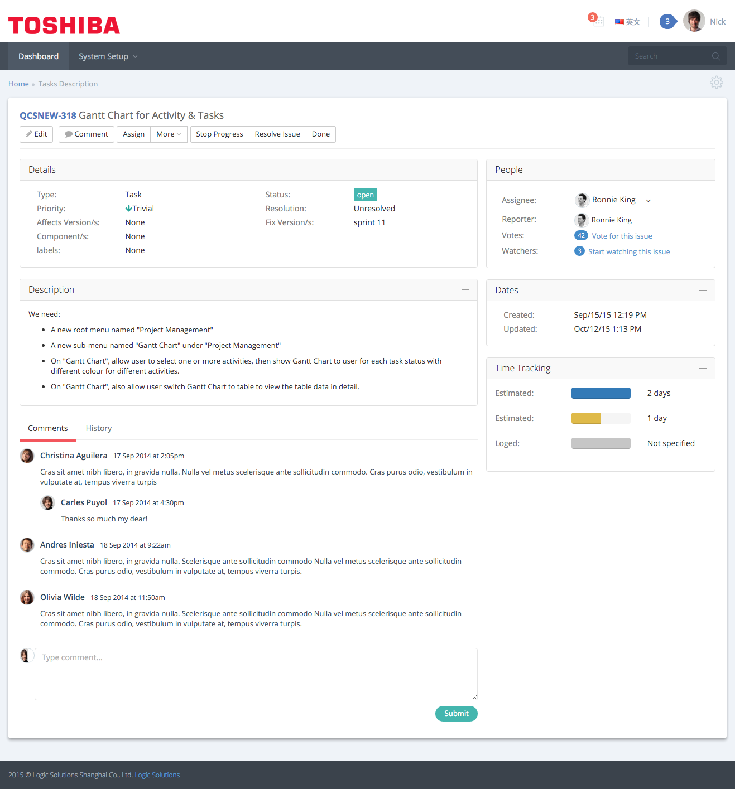The width and height of the screenshot is (735, 789).
Task: Click the 42 votes badge
Action: pyautogui.click(x=581, y=235)
